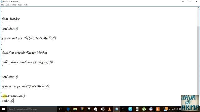Switch to the Command Prompt taskbar icon
Screen dimensions: 200x112
123,109
